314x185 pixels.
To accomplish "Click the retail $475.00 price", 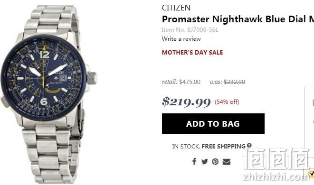I will pyautogui.click(x=181, y=82).
